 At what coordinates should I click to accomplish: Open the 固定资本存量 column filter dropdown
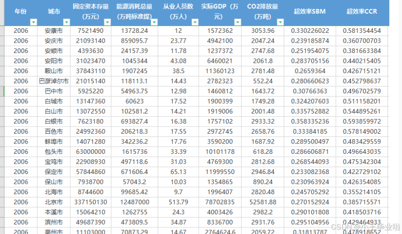tap(108, 22)
